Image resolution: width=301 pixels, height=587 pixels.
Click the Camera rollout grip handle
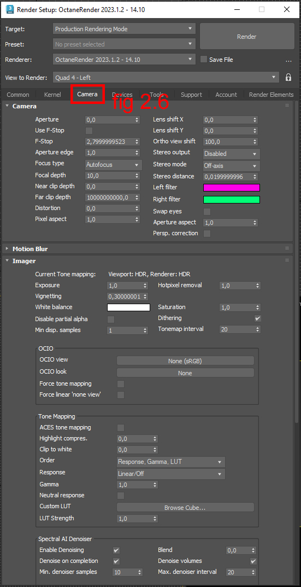(287, 106)
